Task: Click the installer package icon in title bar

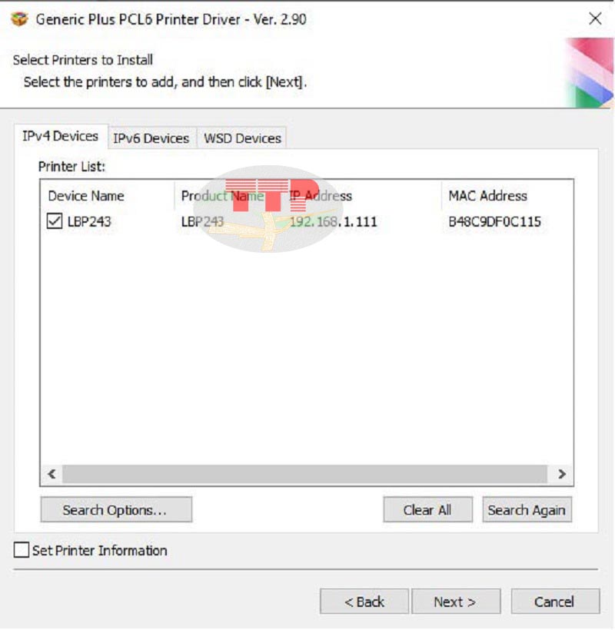Action: [x=19, y=19]
